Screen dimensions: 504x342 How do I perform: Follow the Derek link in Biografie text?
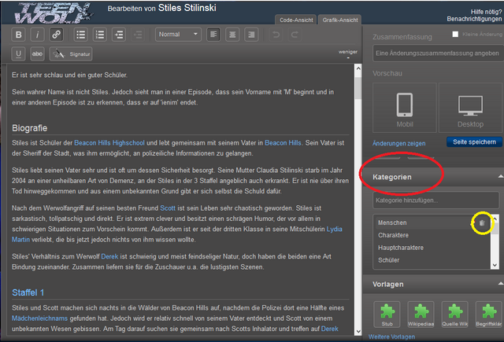tap(109, 256)
